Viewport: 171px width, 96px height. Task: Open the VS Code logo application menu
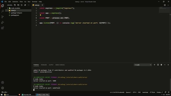[x=2, y=2]
